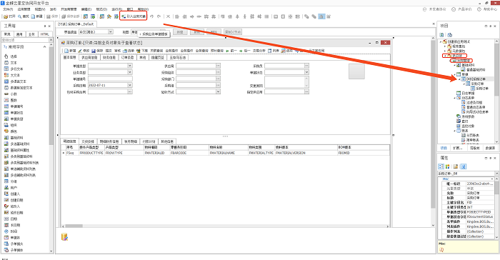Click the 打开 folder icon in toolbar
Image resolution: width=500 pixels, height=260 pixels.
tap(6, 16)
